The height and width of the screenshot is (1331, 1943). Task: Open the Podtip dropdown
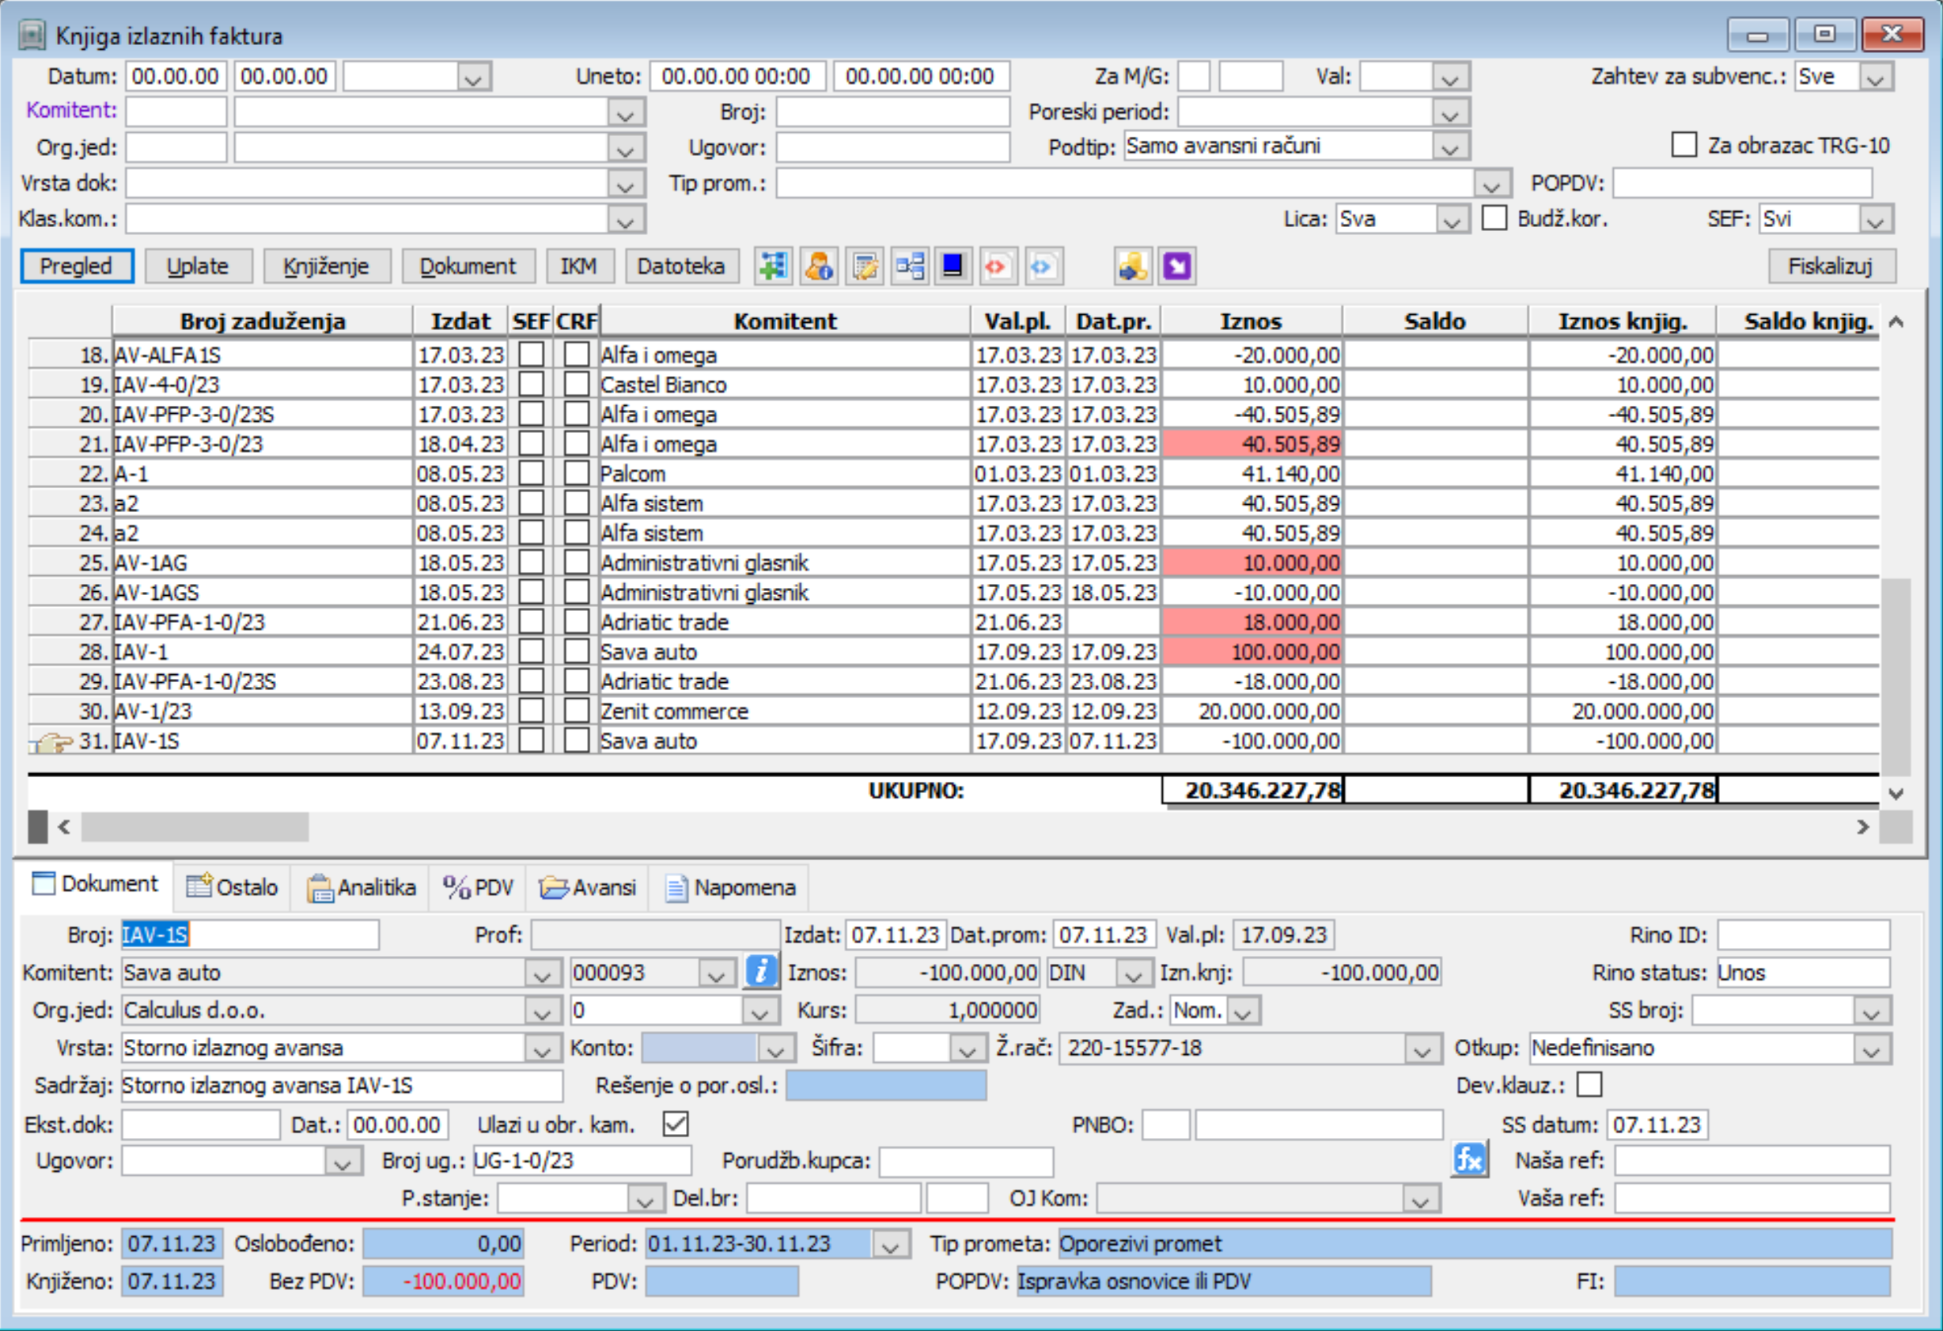tap(1451, 146)
